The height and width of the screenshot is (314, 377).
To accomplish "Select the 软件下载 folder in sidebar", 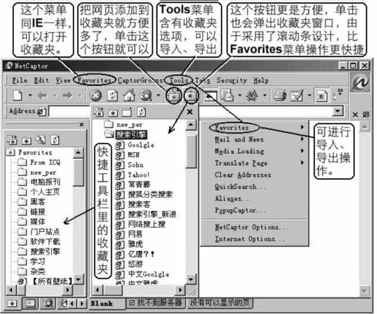I will coord(45,241).
